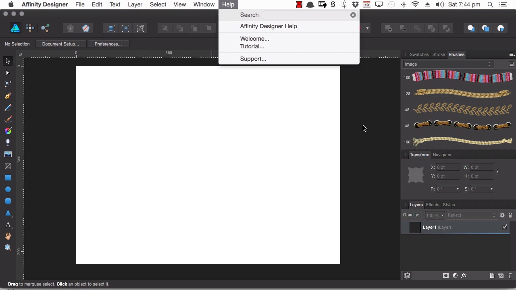Toggle aspect ratio link in Transform

497,172
